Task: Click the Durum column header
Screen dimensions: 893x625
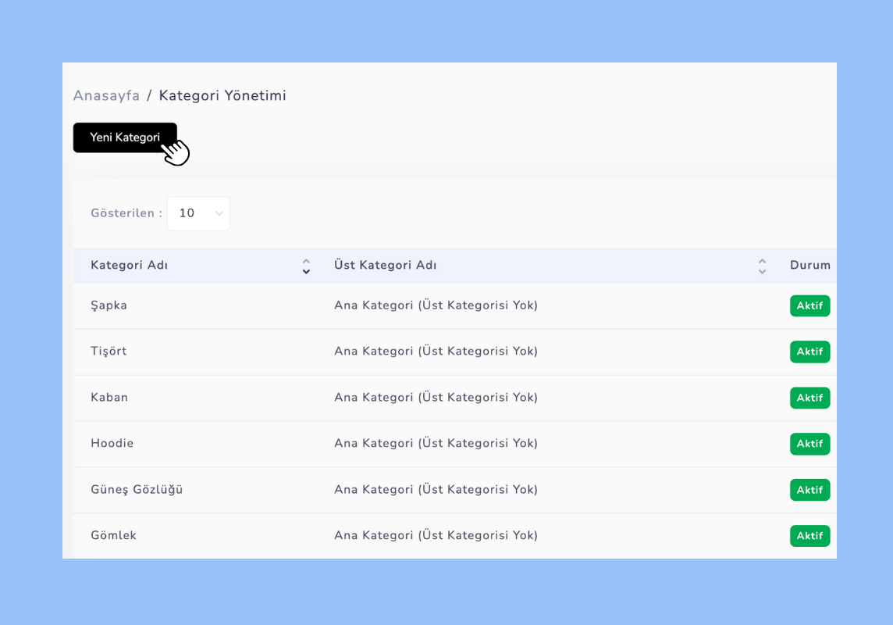Action: (x=809, y=265)
